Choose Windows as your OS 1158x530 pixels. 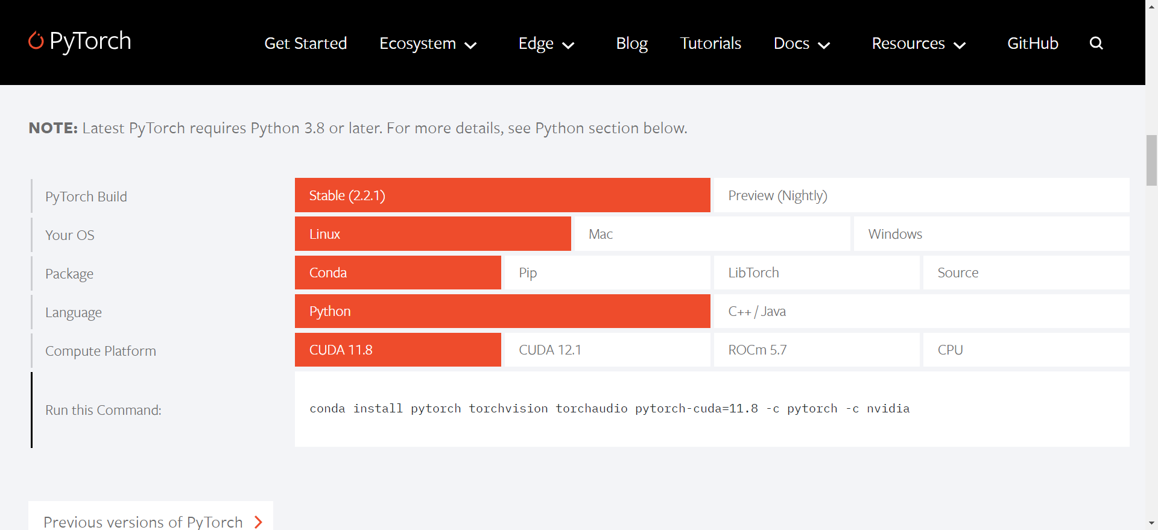coord(992,234)
